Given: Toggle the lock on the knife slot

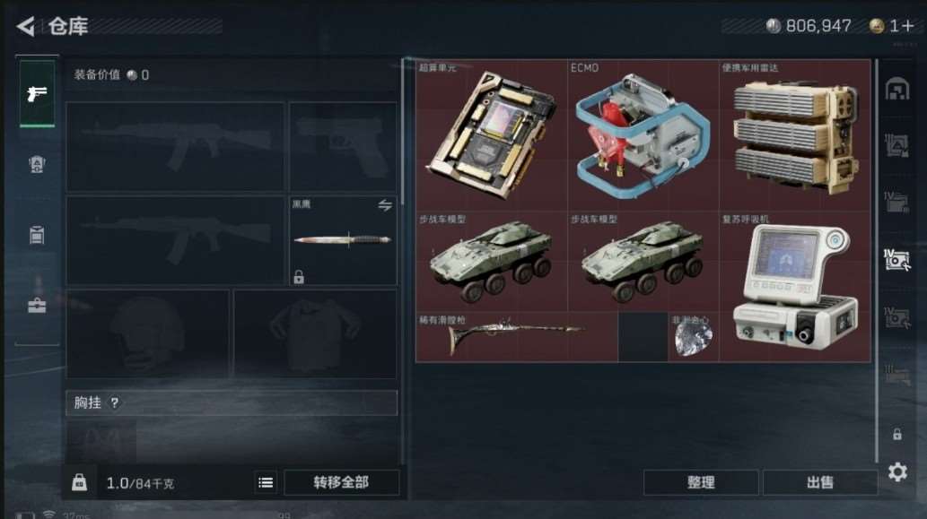Looking at the screenshot, I should coord(299,276).
